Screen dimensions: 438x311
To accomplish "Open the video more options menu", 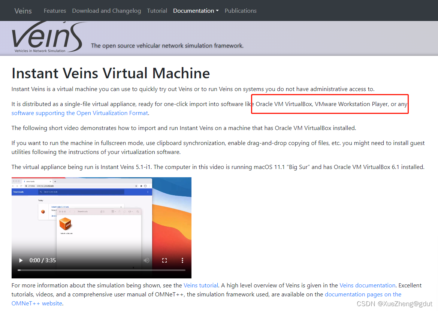I will coord(182,260).
